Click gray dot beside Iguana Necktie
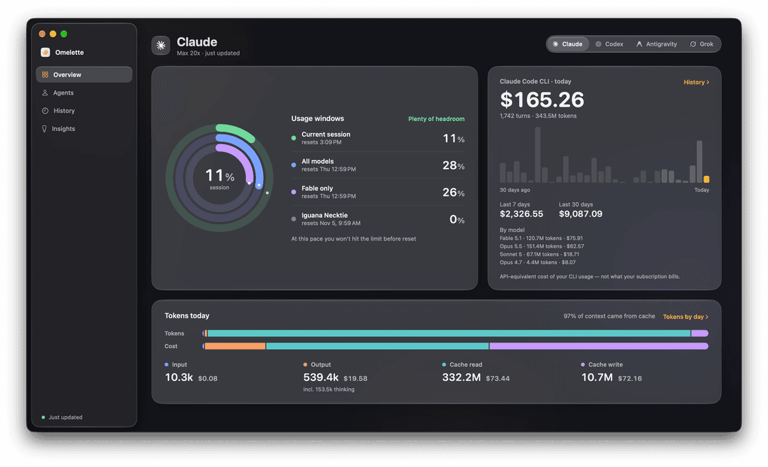The height and width of the screenshot is (467, 768). click(294, 219)
